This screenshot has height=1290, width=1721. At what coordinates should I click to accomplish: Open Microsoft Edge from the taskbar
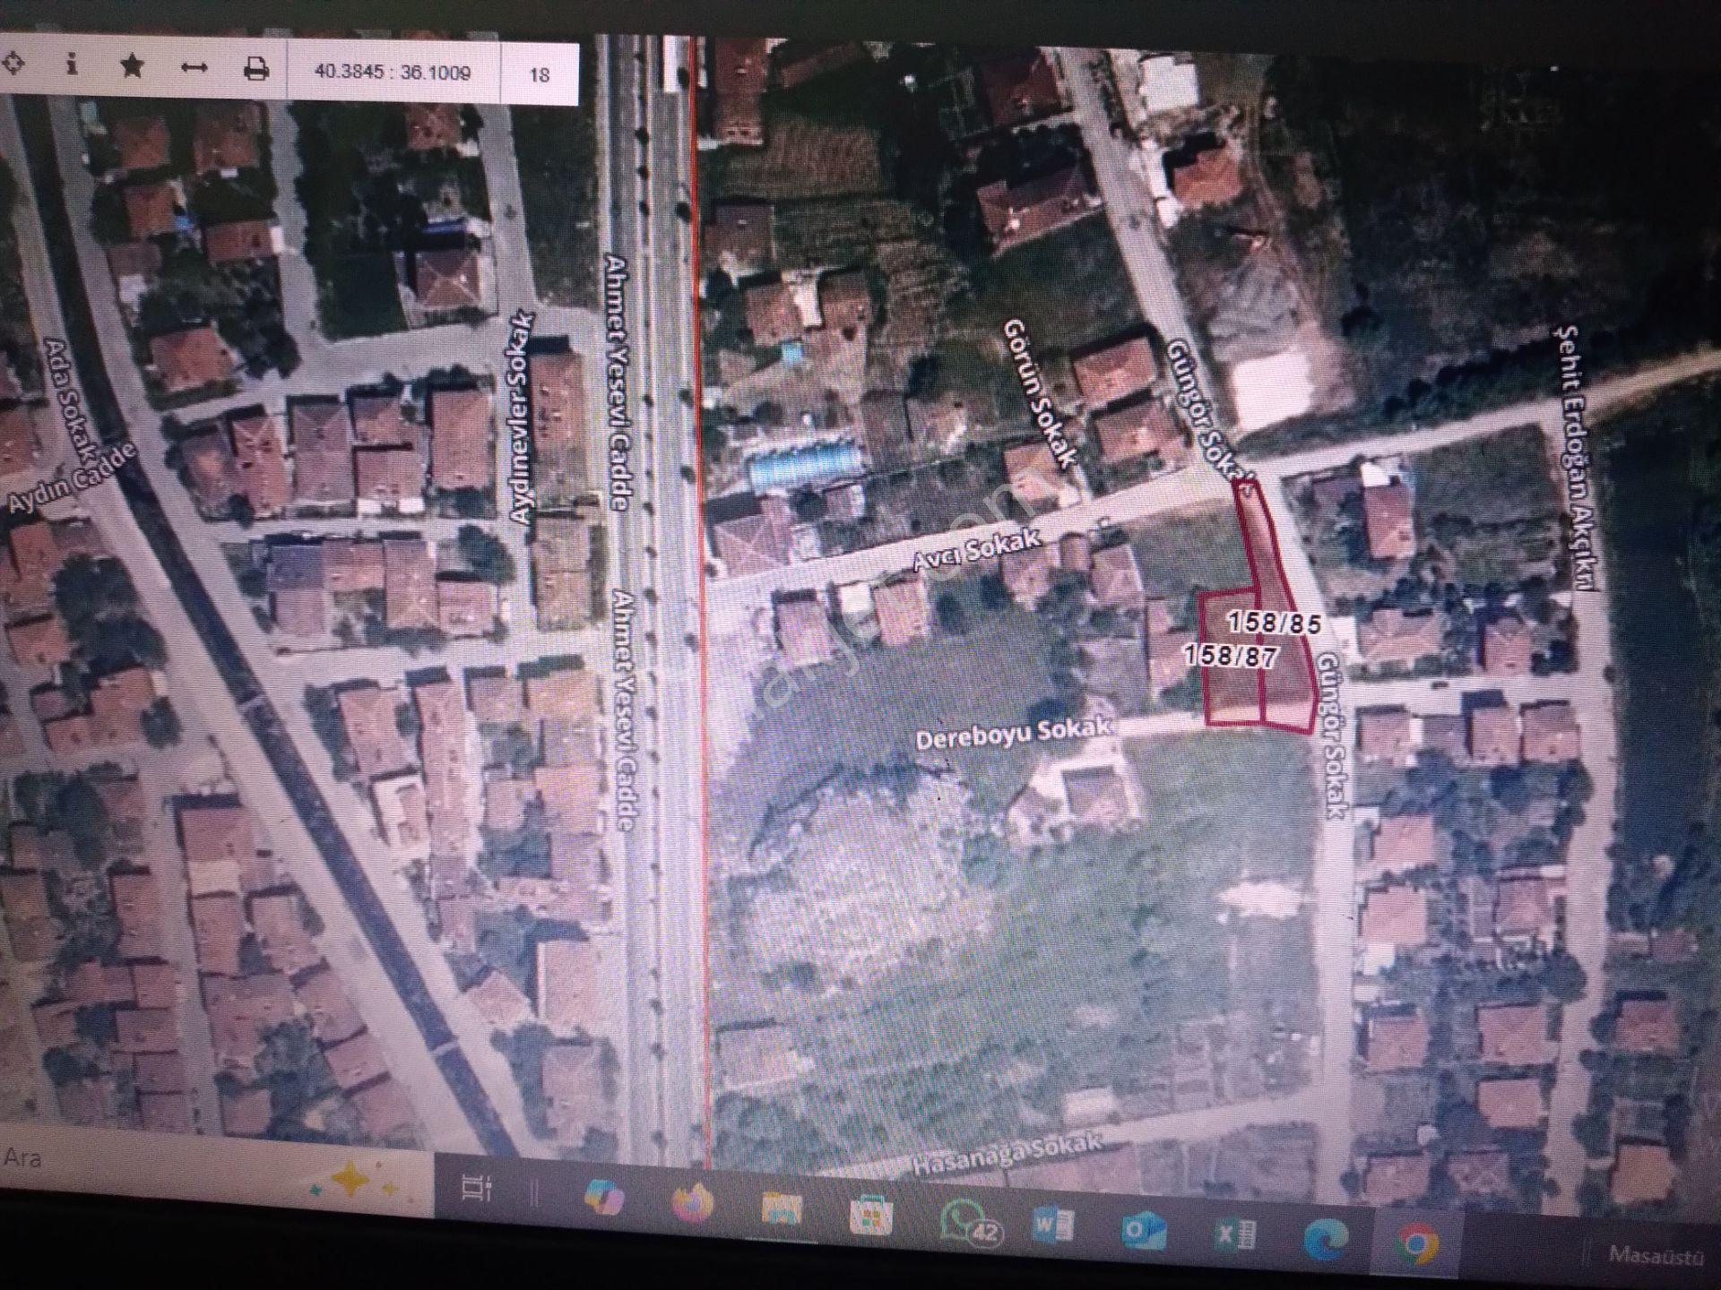click(1326, 1241)
